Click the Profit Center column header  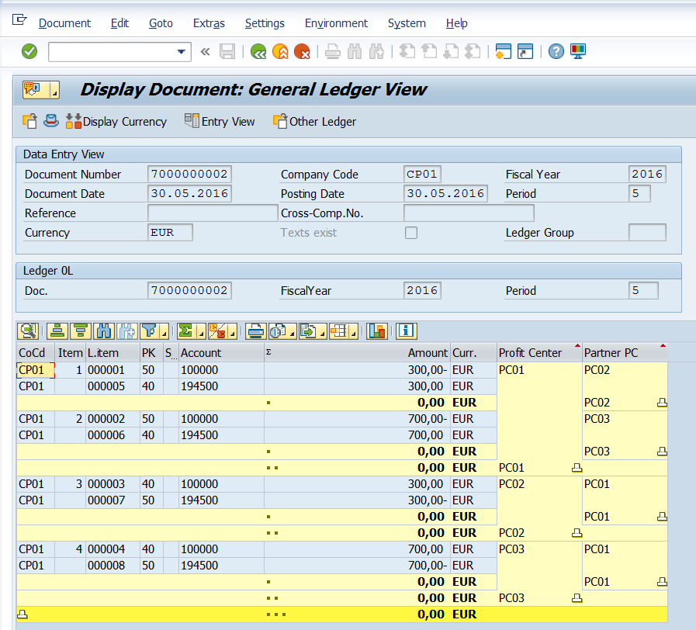tap(539, 353)
